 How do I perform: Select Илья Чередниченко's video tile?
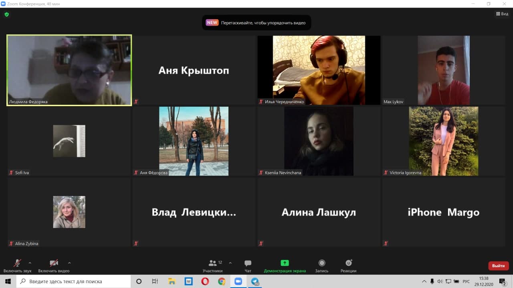[319, 70]
